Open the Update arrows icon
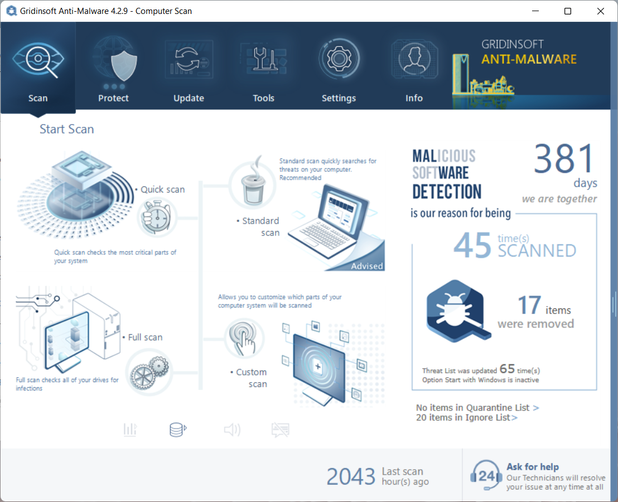 [189, 60]
